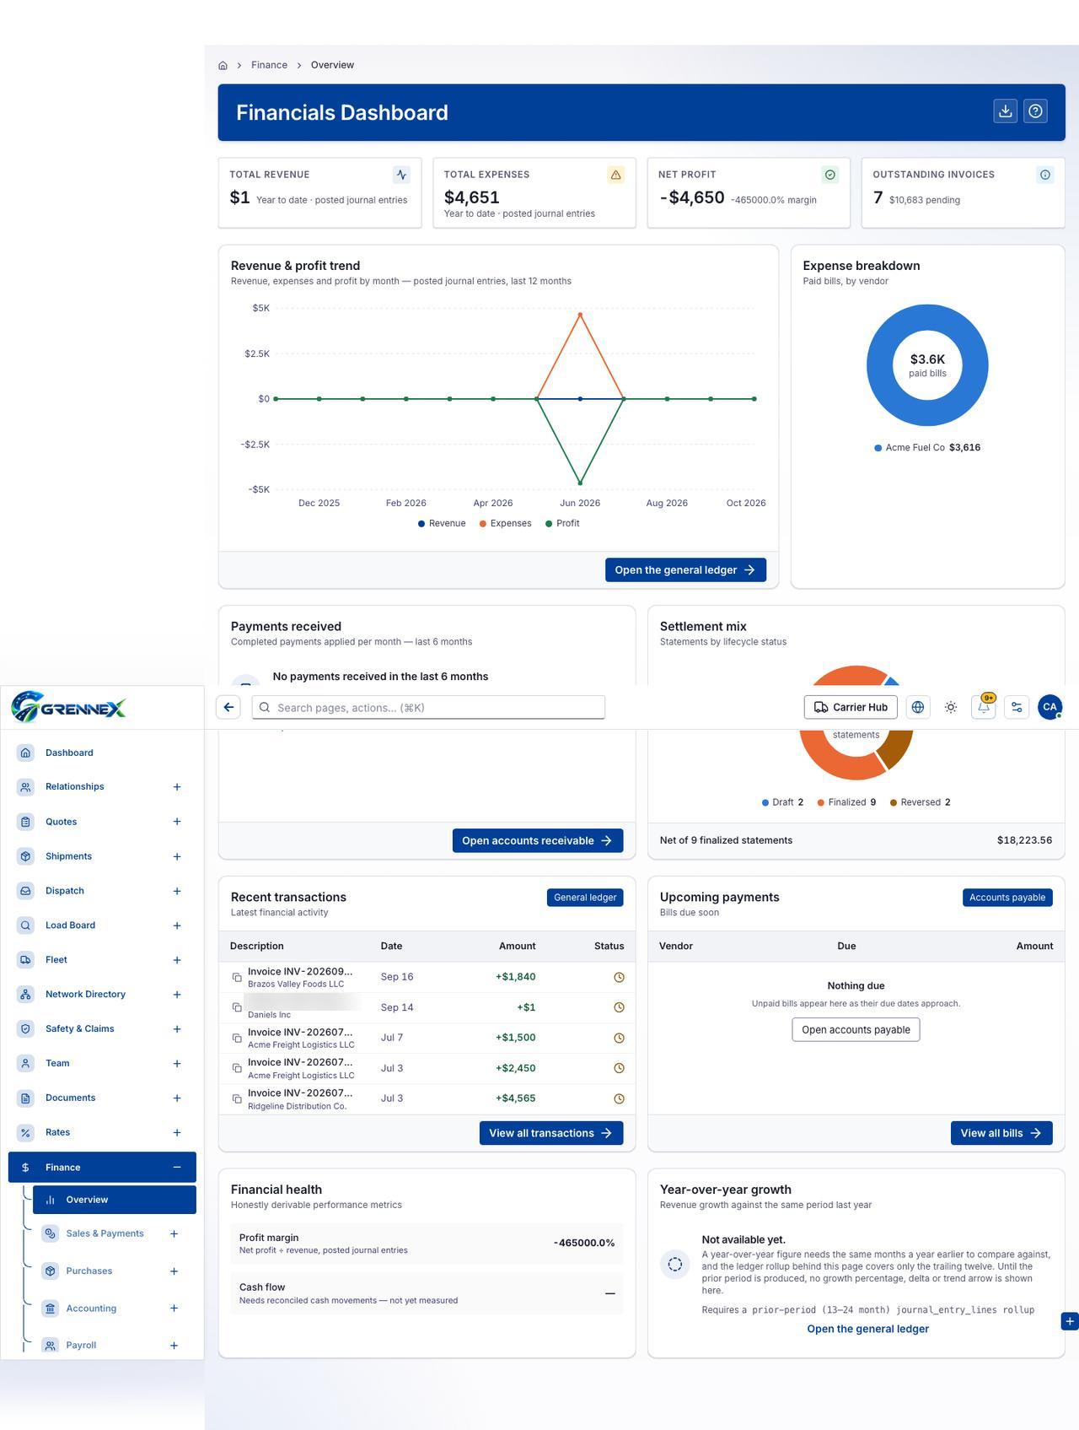Click the Outstanding Invoices info icon
The image size is (1079, 1430).
[x=1045, y=175]
